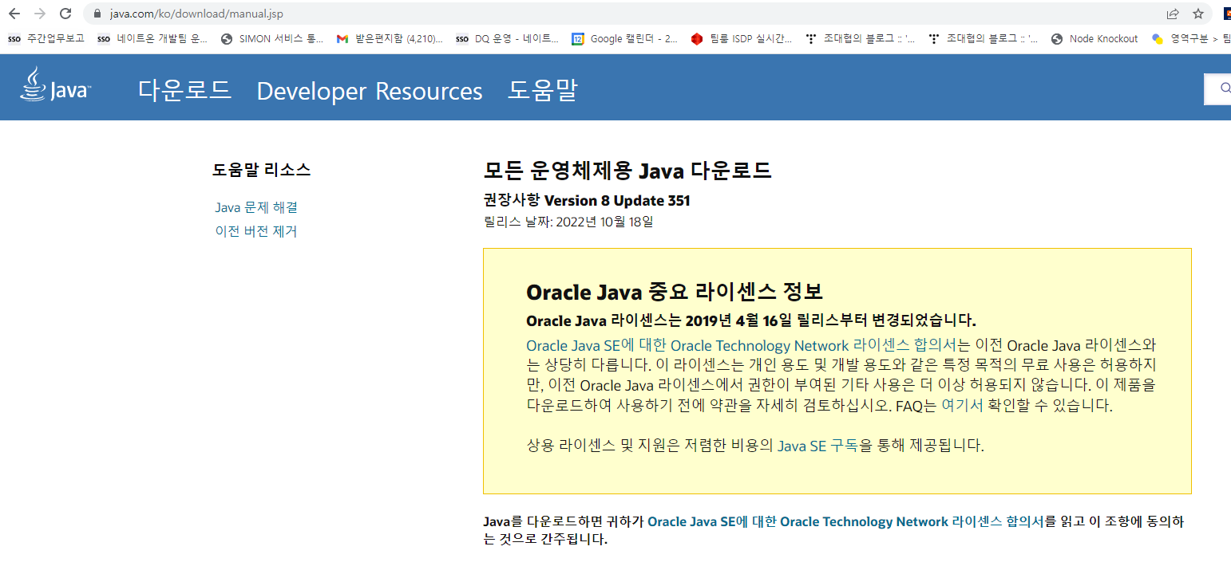Click the 도움말 리소스 sidebar heading
This screenshot has width=1231, height=570.
[261, 169]
